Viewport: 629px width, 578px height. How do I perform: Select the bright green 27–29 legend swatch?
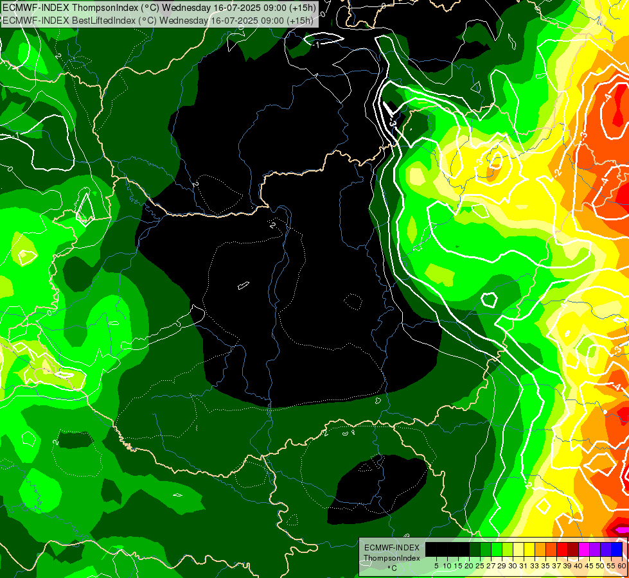coord(497,549)
